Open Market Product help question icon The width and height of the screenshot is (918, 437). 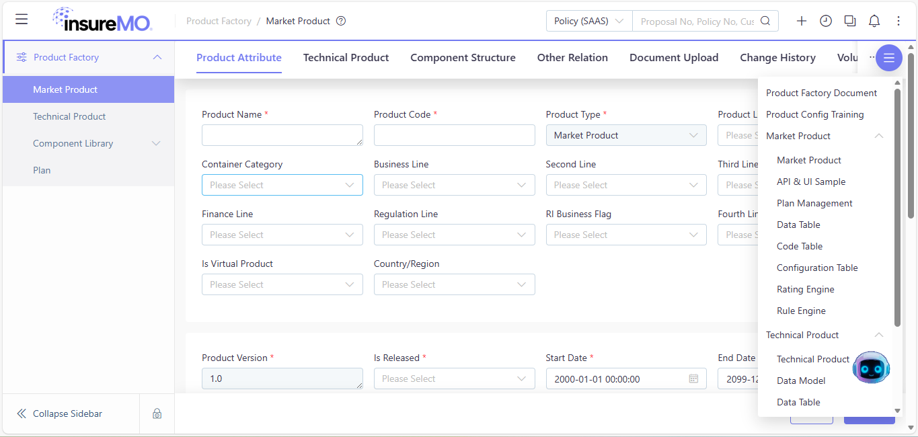coord(341,21)
